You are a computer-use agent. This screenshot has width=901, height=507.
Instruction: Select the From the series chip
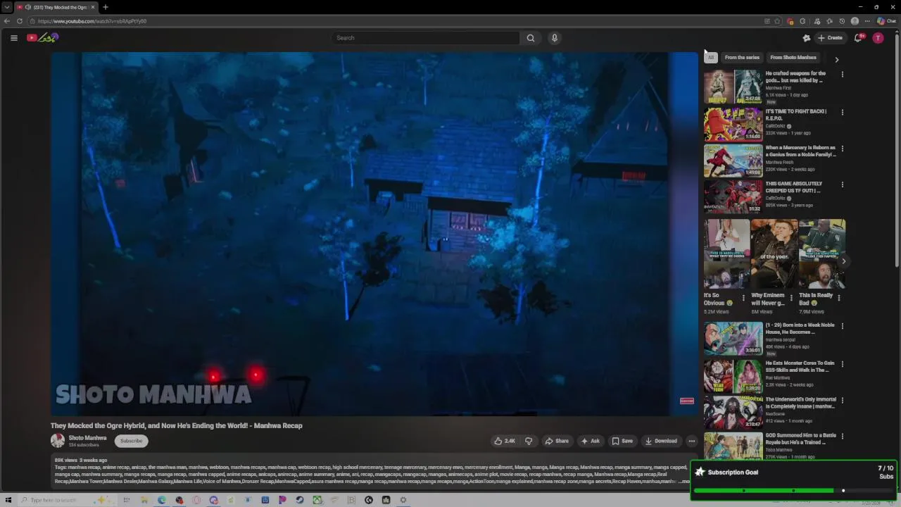742,58
